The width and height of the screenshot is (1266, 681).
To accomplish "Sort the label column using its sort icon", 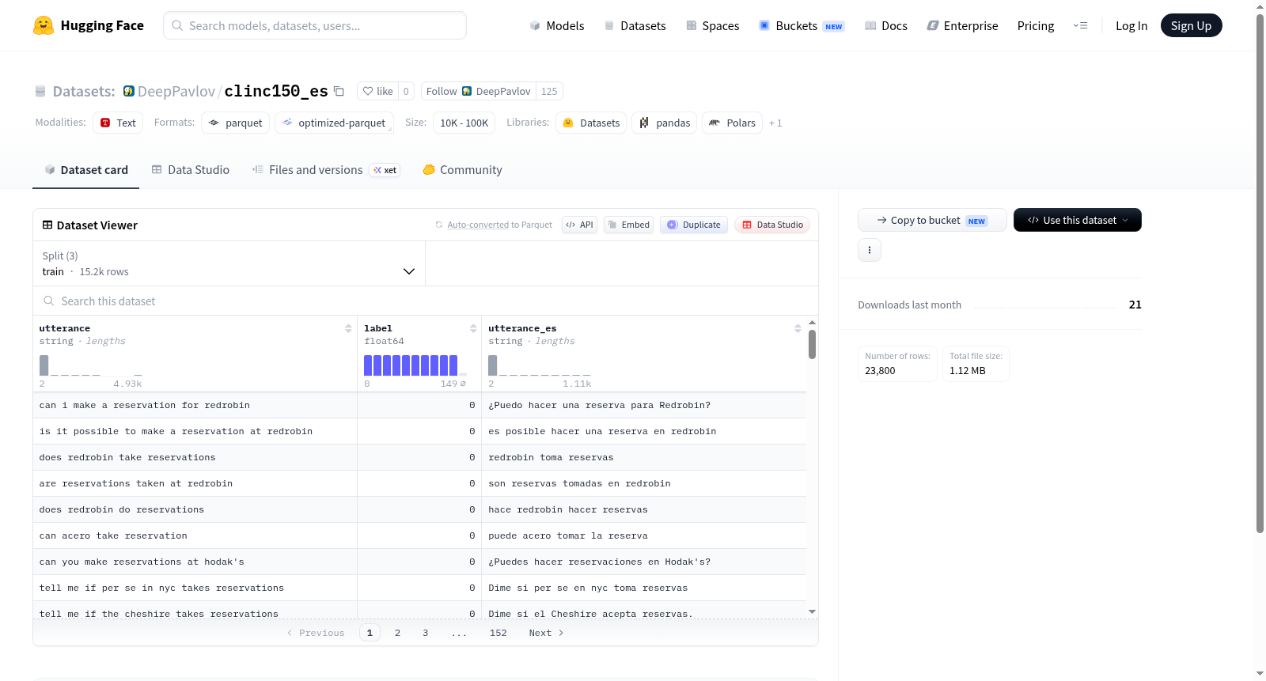I will pos(473,328).
